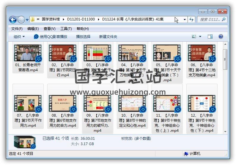This screenshot has height=165, width=236.
Task: Close the Explorer window
Action: click(x=222, y=11)
